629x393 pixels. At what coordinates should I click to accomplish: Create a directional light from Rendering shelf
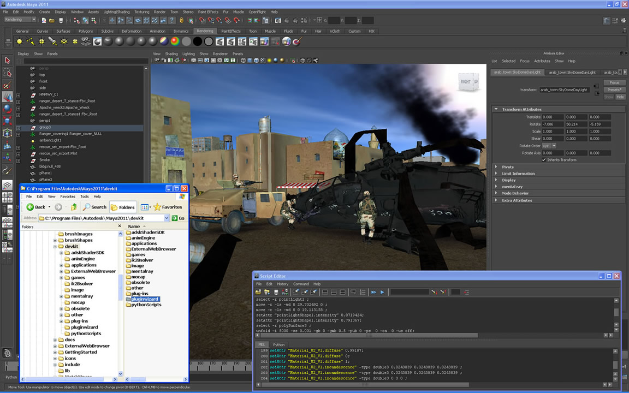pos(30,41)
